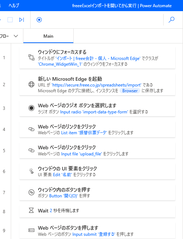Click the focus window icon in step 1
The image size is (183, 239).
tap(32, 57)
